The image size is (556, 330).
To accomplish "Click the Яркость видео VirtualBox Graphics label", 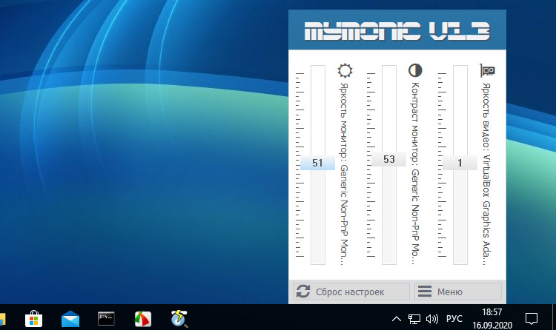I will (x=486, y=173).
